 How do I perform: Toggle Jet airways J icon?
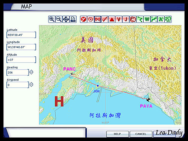pos(126,19)
